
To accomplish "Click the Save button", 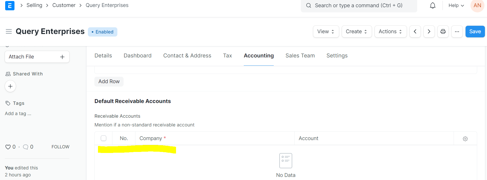I will point(475,31).
